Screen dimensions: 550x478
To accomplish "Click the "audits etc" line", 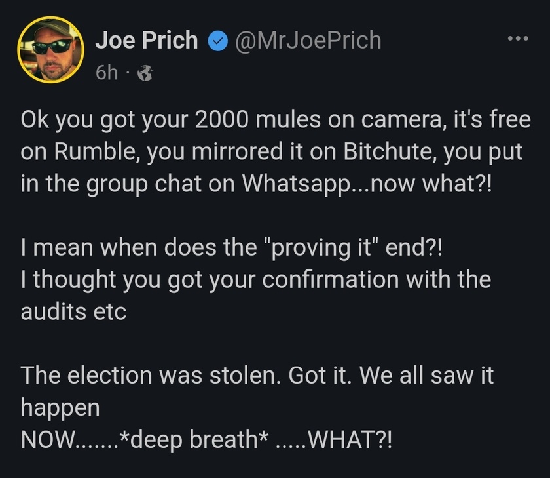I will tap(73, 312).
